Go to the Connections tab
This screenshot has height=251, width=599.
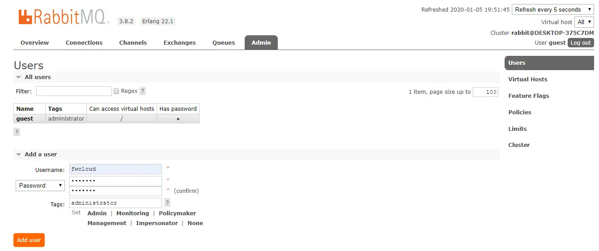(x=84, y=43)
